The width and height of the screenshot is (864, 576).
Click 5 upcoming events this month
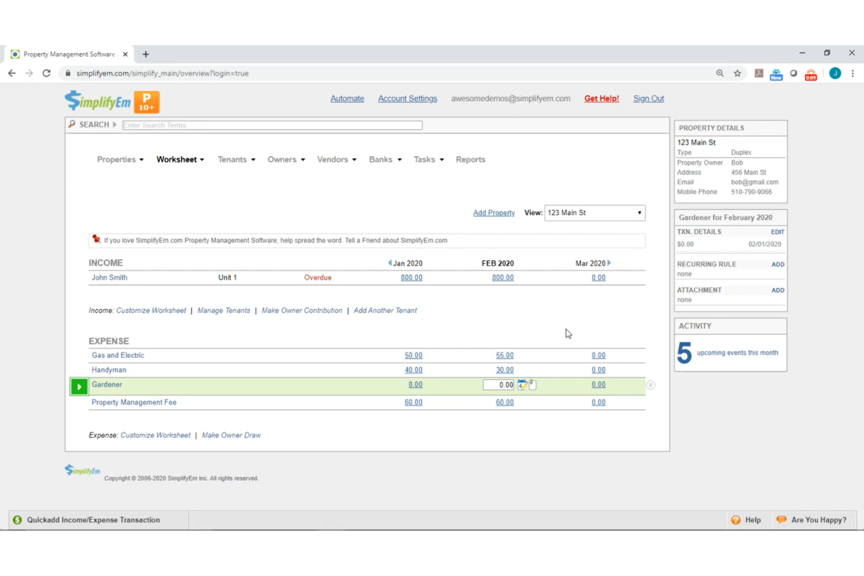coord(728,353)
